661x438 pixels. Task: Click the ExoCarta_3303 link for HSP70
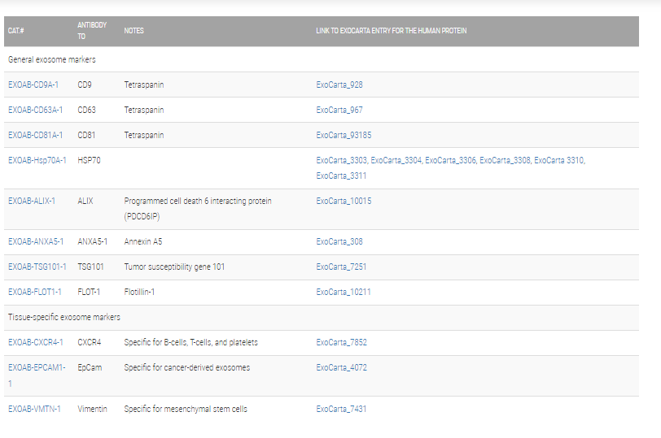tap(341, 160)
